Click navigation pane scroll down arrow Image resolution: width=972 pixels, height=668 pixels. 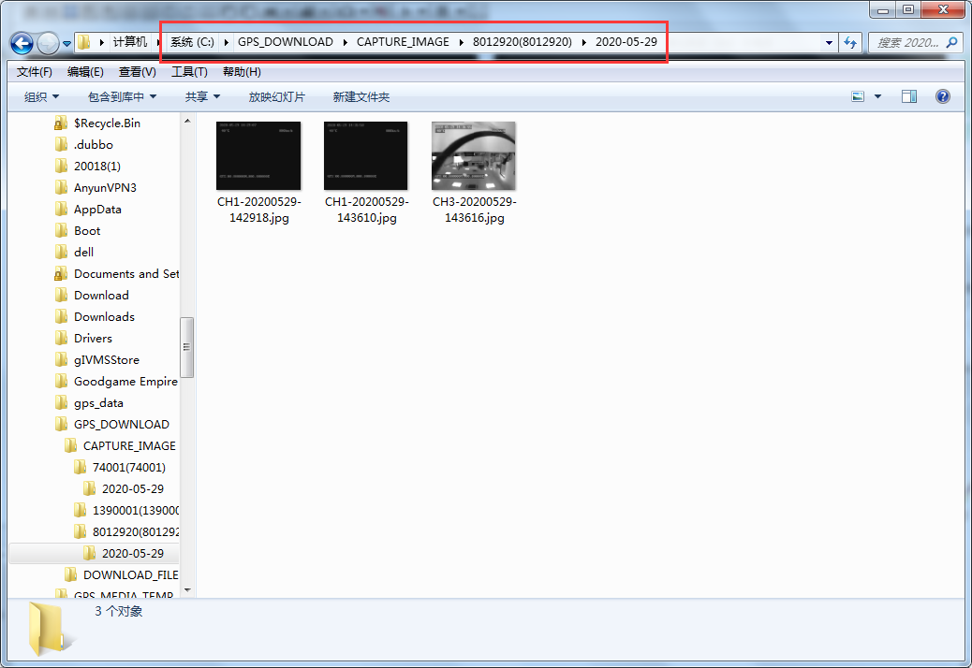pos(187,590)
